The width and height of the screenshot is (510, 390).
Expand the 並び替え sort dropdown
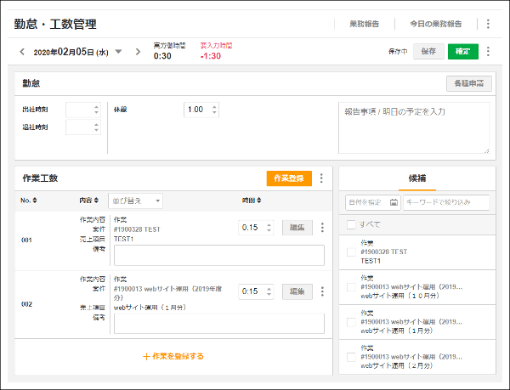[x=137, y=201]
